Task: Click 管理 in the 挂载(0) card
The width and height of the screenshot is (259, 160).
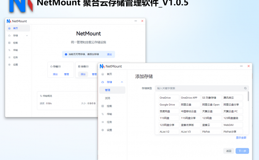Action: pyautogui.click(x=94, y=74)
